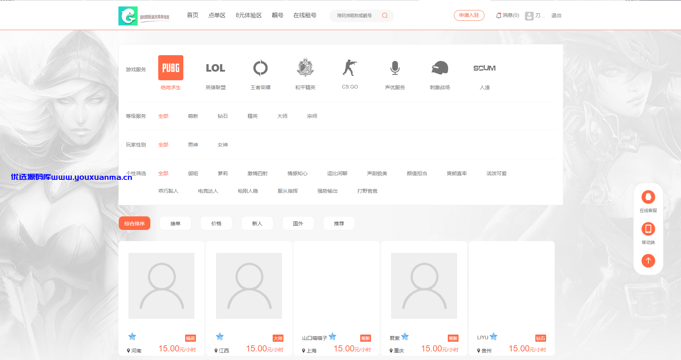Screen dimensions: 681x360
Task: Click the star badge on 河南 card
Action: coord(132,336)
